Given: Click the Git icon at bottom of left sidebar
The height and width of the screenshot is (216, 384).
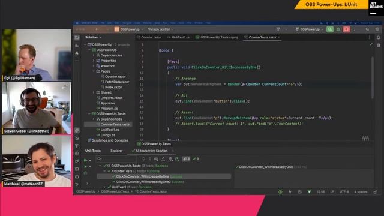Looking at the screenshot, I should pos(77,184).
